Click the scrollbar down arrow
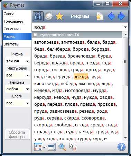 coord(125,138)
